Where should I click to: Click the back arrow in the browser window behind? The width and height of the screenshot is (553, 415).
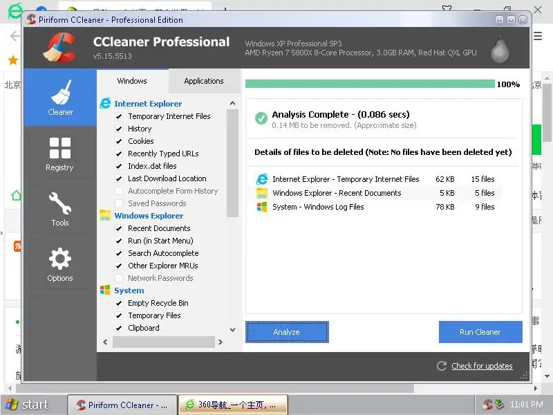(15, 36)
